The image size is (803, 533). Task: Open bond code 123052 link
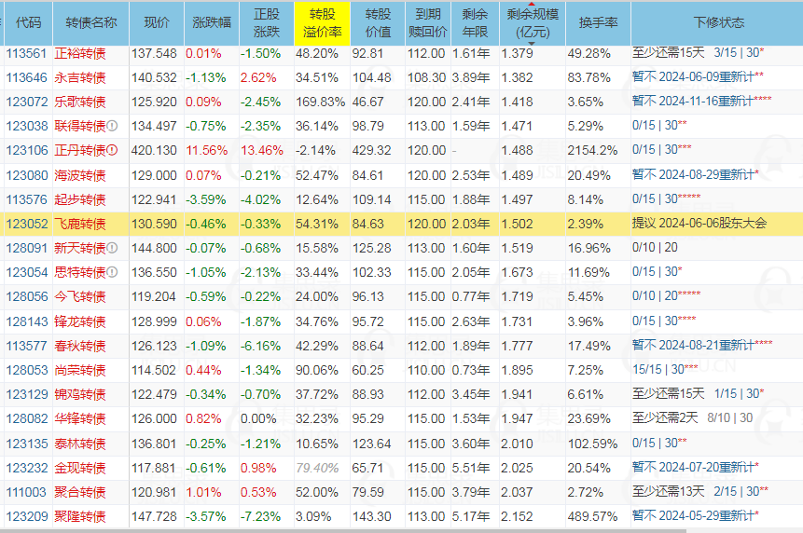26,224
